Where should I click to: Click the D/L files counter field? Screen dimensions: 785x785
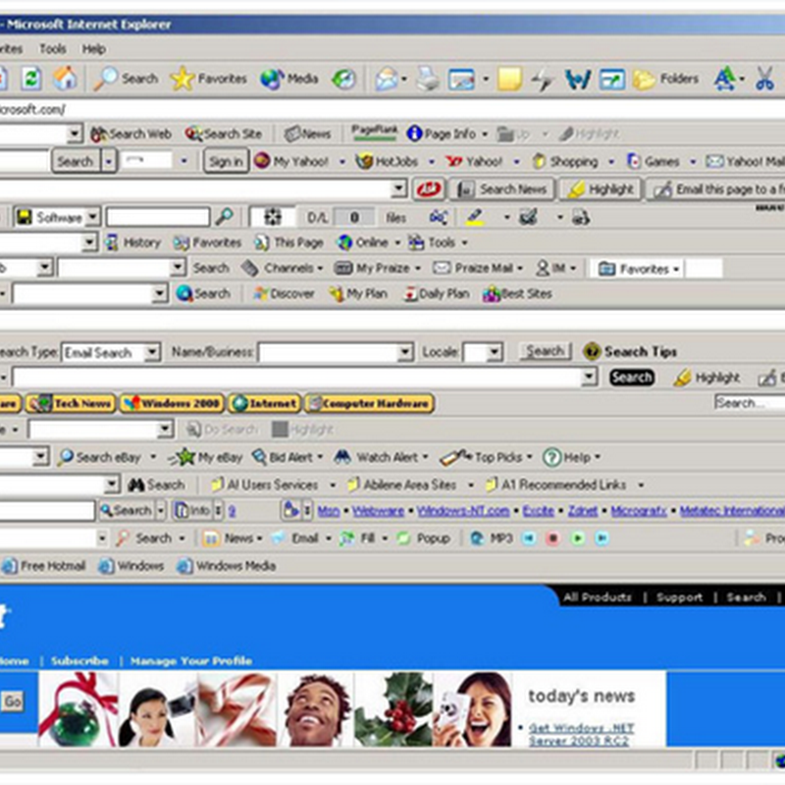coord(354,217)
